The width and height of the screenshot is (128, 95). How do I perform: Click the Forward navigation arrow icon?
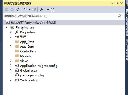point(12,10)
